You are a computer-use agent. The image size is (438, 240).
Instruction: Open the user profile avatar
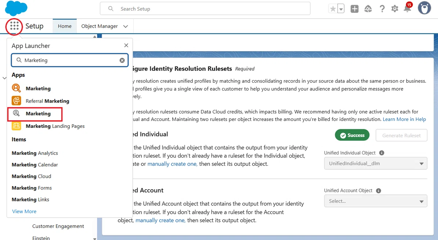(x=424, y=8)
